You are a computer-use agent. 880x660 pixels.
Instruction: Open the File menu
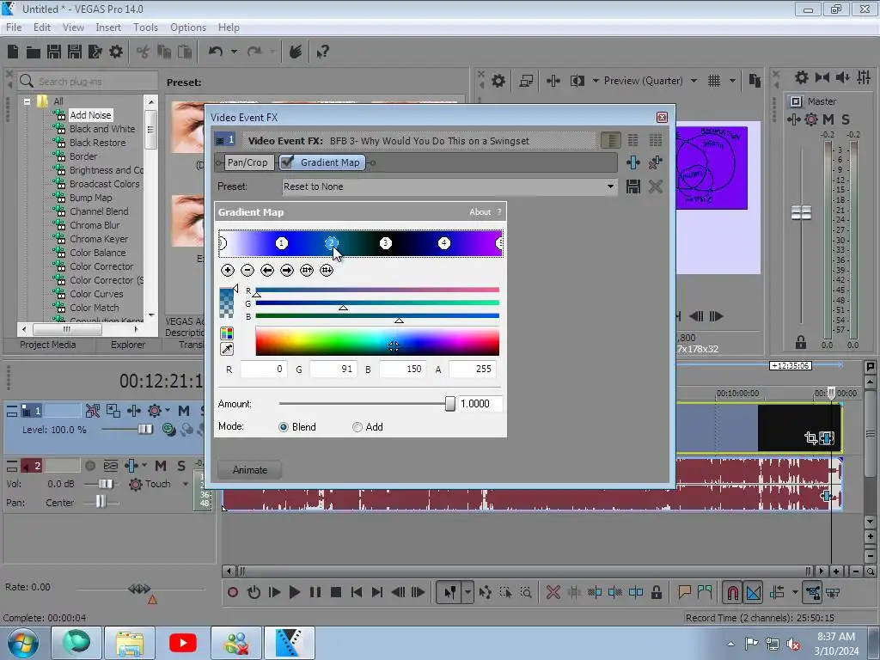click(14, 27)
